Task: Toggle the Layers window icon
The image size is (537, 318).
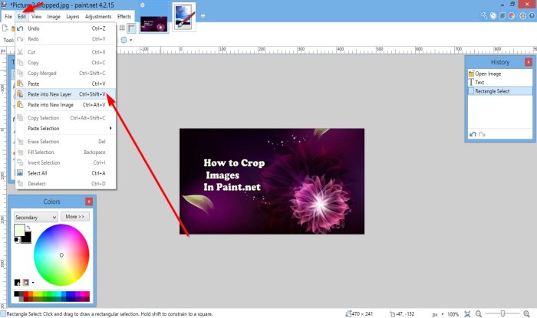Action: (x=502, y=16)
